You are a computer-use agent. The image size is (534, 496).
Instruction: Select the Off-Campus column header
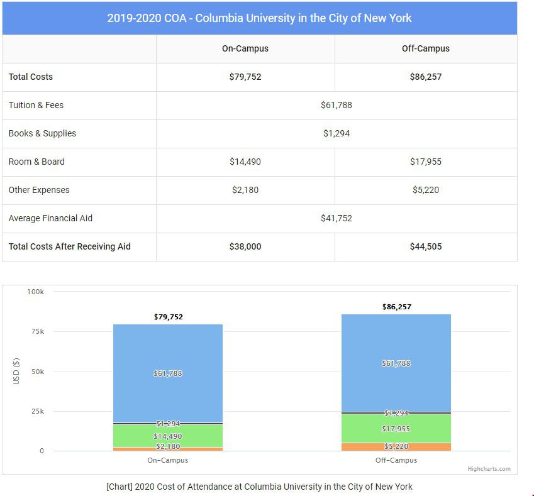pos(426,48)
